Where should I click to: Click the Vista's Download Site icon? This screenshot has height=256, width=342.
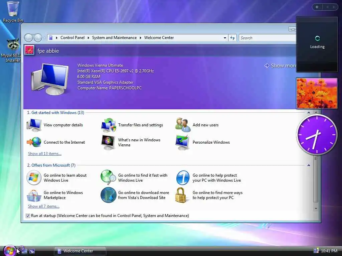click(109, 195)
